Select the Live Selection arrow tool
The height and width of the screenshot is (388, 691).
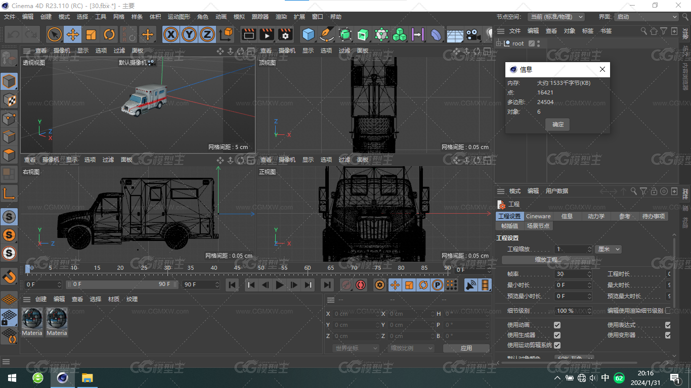click(55, 34)
